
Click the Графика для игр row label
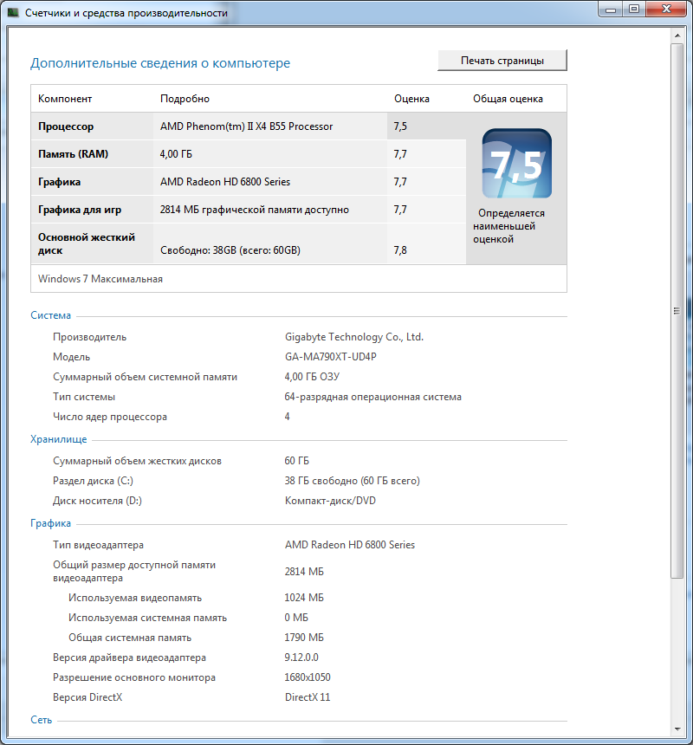(x=80, y=210)
